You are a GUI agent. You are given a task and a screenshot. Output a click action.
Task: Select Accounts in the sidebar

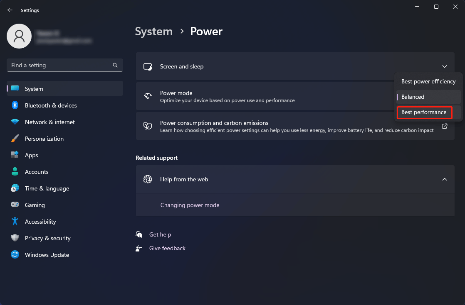tap(37, 172)
